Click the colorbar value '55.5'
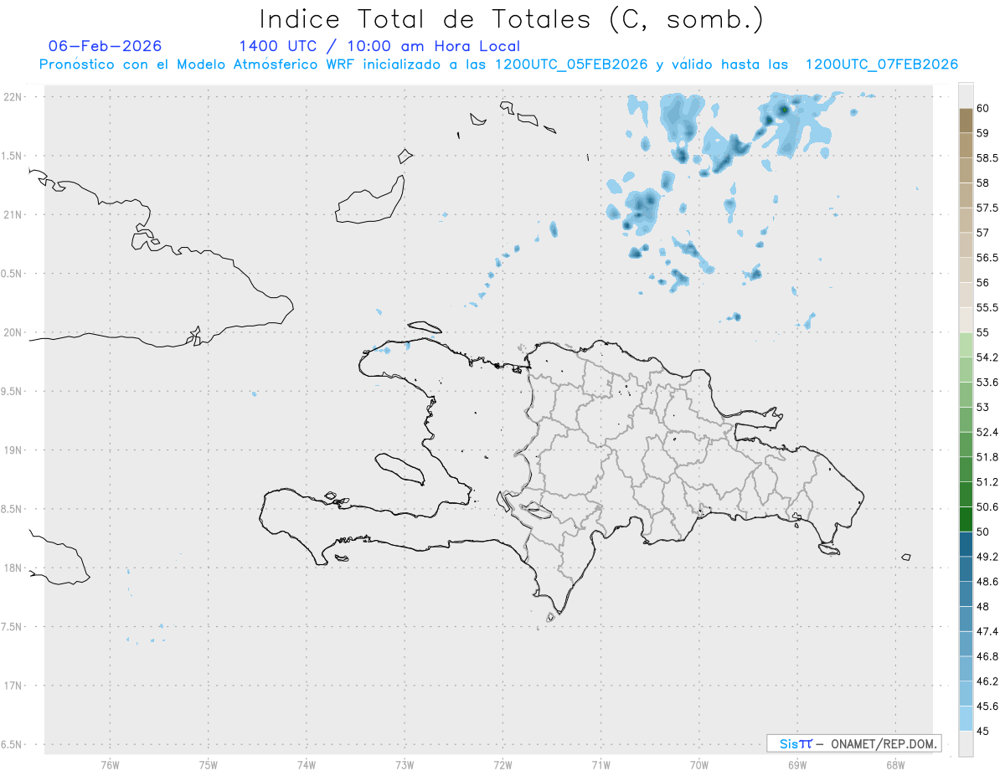The image size is (1005, 776). pyautogui.click(x=987, y=307)
